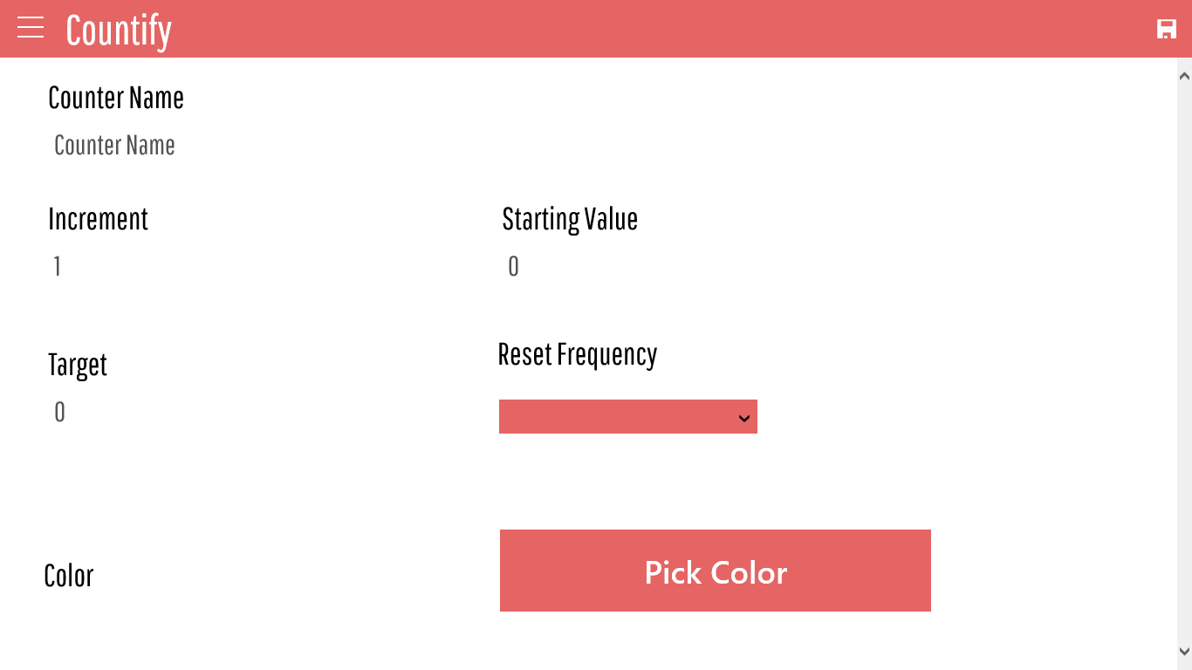
Task: Click the Counter Name heading label
Action: [x=116, y=98]
